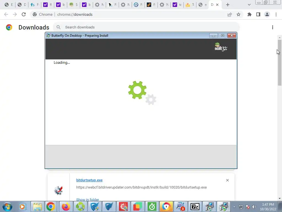Focus the Search downloads field

tap(146, 27)
